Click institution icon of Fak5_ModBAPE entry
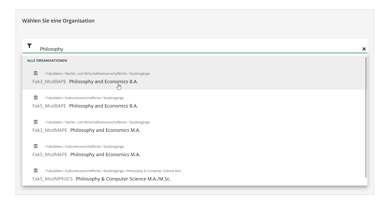 pos(36,98)
